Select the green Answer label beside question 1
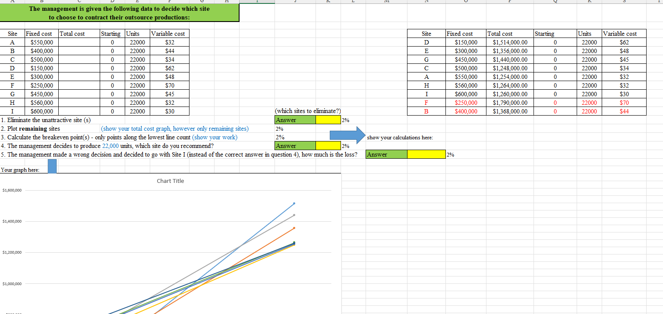663x314 pixels. click(x=295, y=120)
